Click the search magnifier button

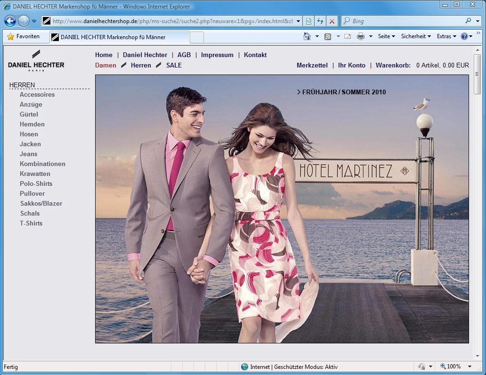coord(468,21)
